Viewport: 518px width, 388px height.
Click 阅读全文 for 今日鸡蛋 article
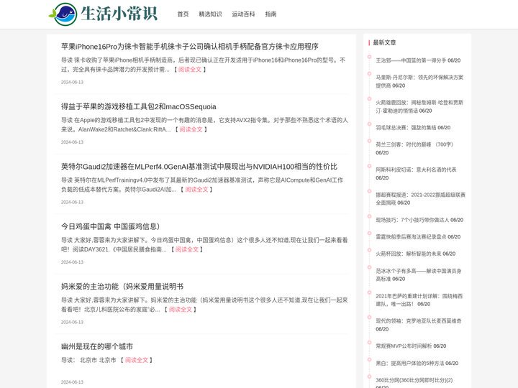click(x=186, y=249)
